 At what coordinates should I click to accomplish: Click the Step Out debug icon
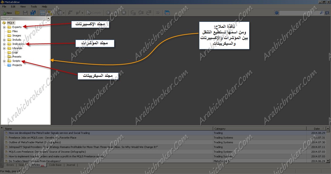149,13
